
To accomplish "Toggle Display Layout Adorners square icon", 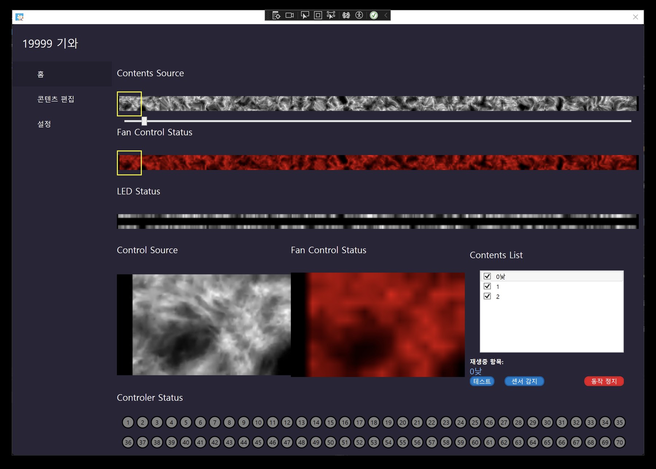I will (x=318, y=15).
